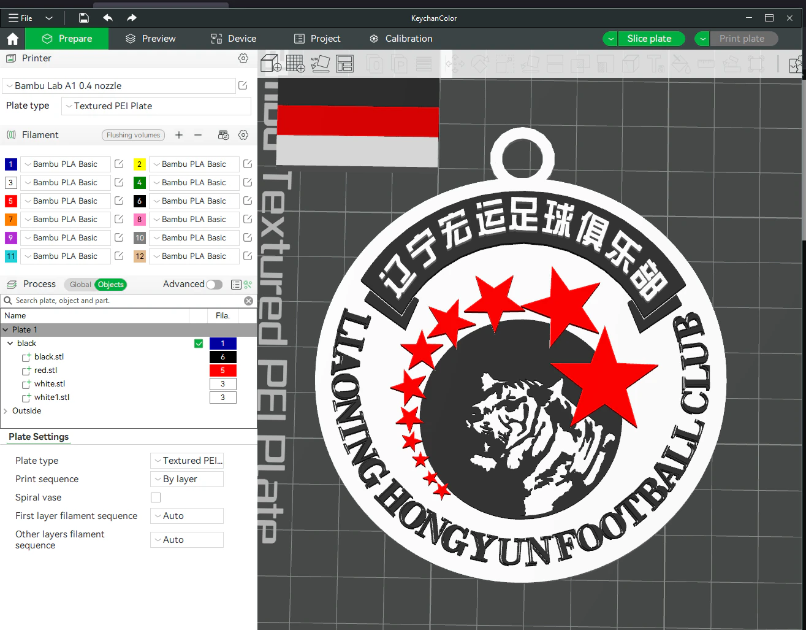Redo the last action

[132, 18]
